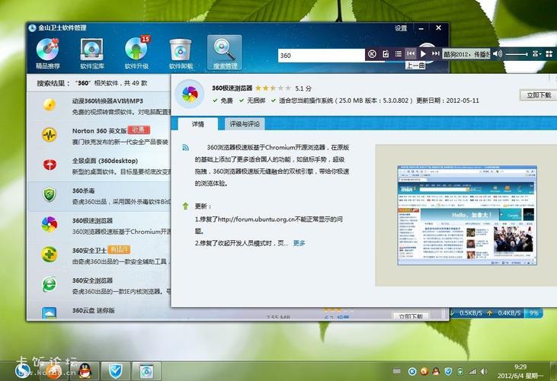
Task: Select the 360杀毒 result row
Action: tap(100, 196)
